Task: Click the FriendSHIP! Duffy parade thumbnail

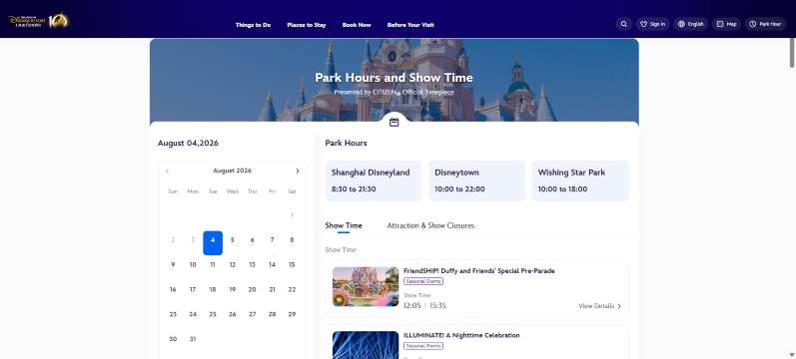Action: 366,286
